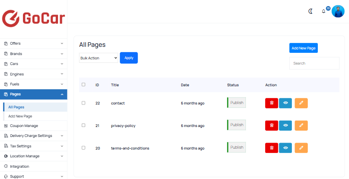Open Coupon Manage in sidebar
The image size is (349, 179).
(24, 126)
